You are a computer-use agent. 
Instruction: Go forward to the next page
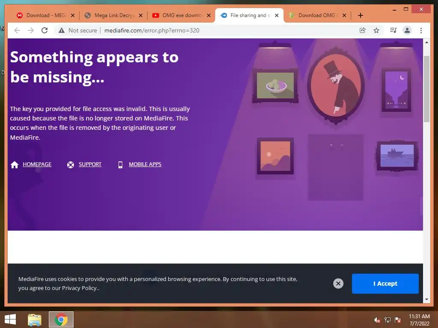[x=31, y=30]
